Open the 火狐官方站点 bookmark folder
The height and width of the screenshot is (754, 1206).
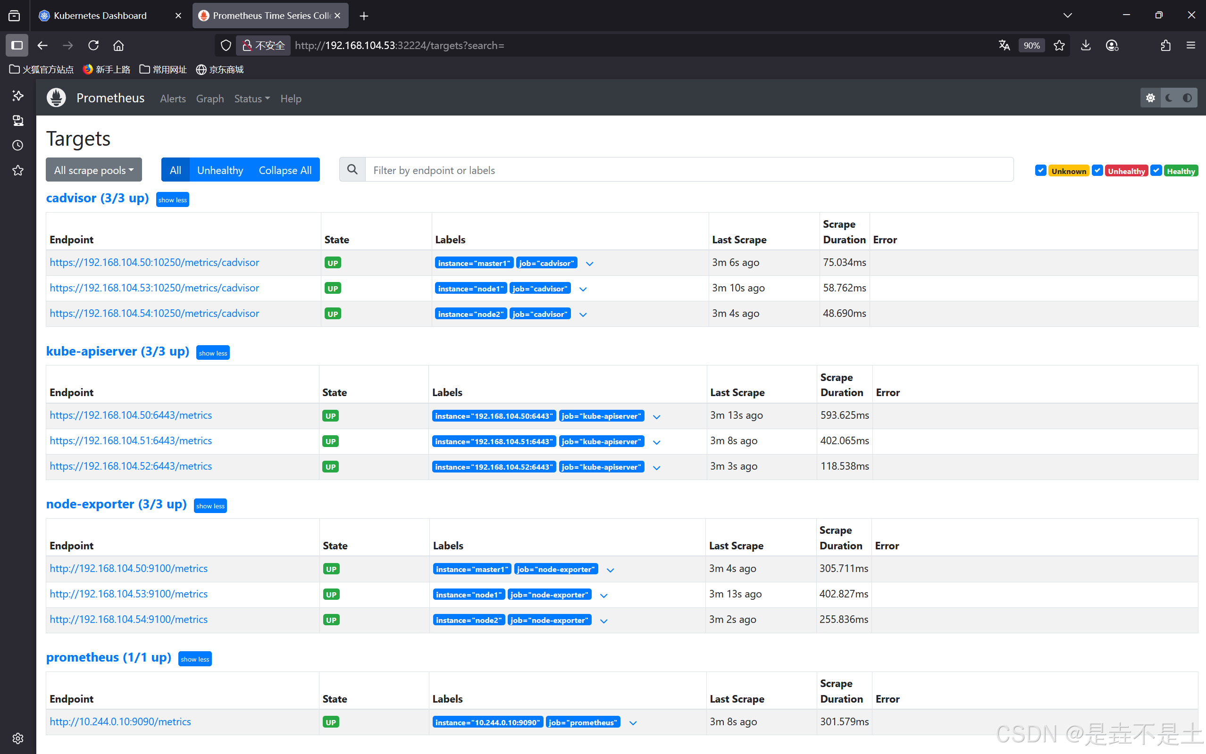pyautogui.click(x=42, y=69)
